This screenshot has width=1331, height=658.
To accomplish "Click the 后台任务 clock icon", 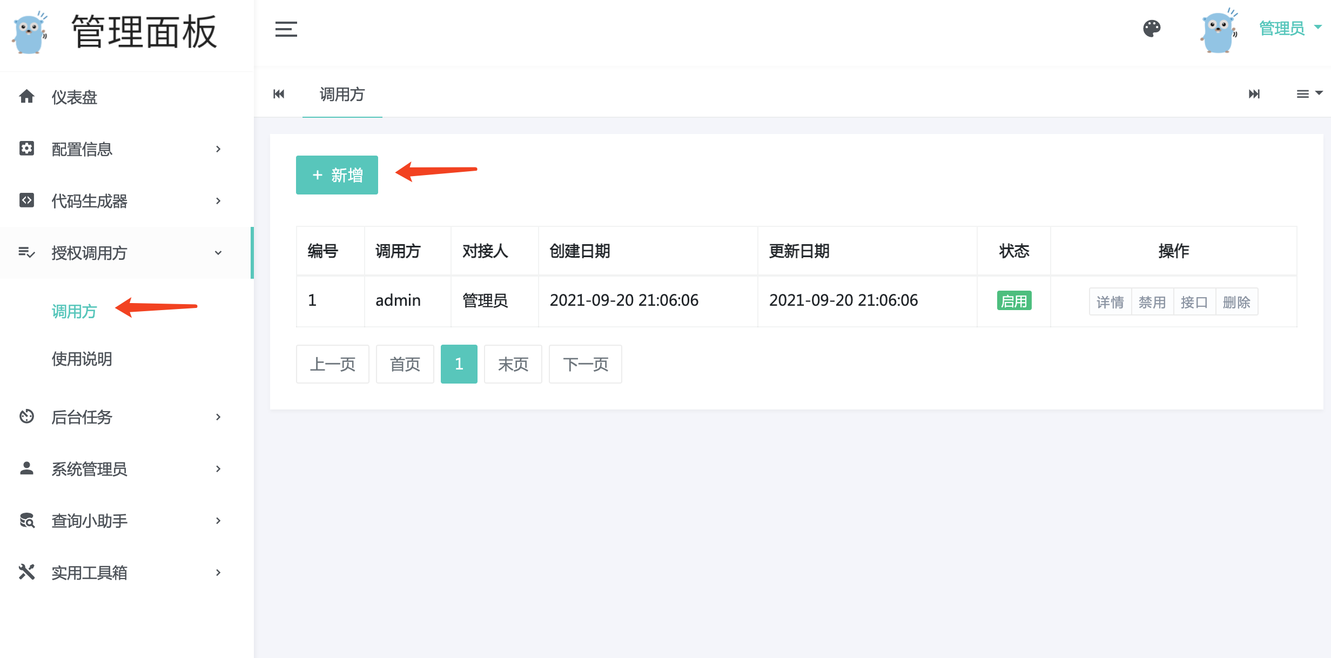I will click(26, 417).
